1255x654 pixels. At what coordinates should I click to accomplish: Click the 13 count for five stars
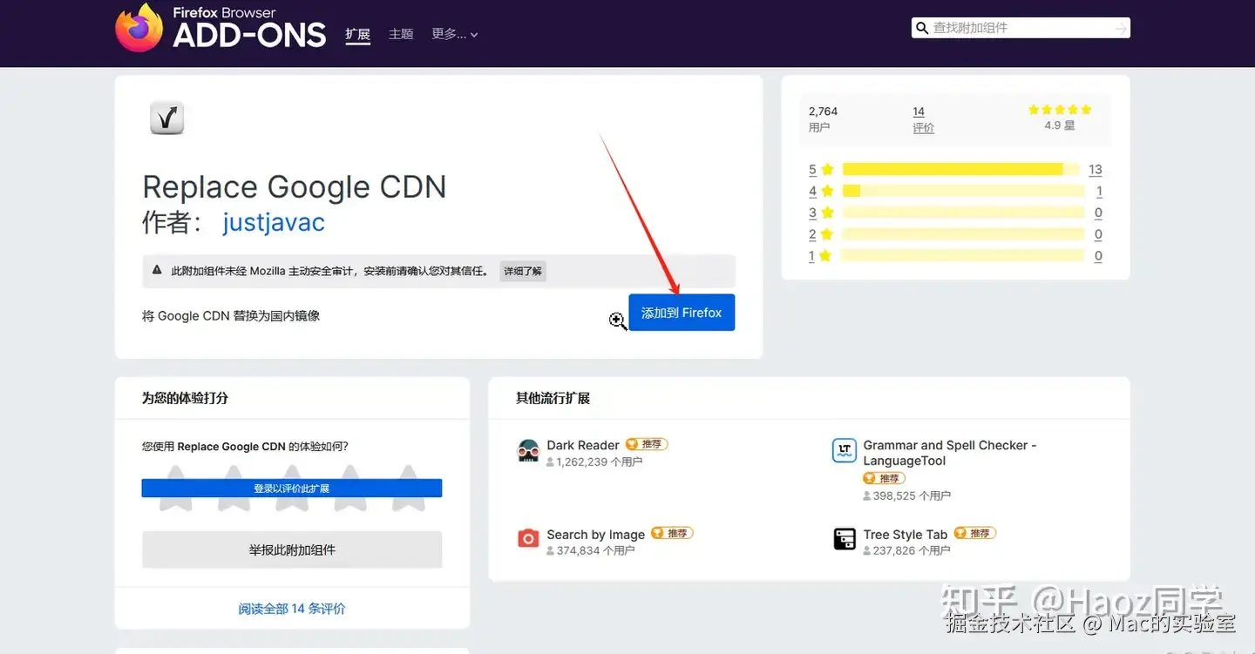pos(1096,170)
